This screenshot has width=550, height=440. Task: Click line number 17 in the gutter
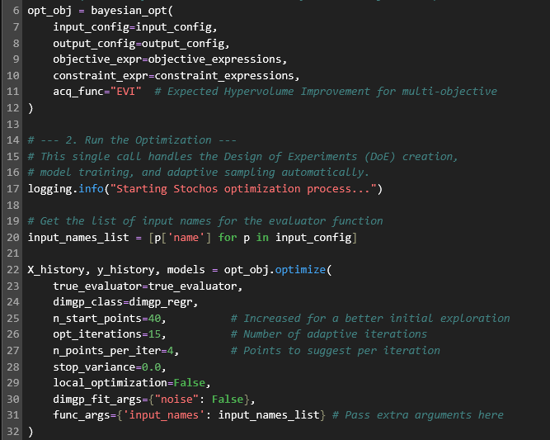(13, 189)
